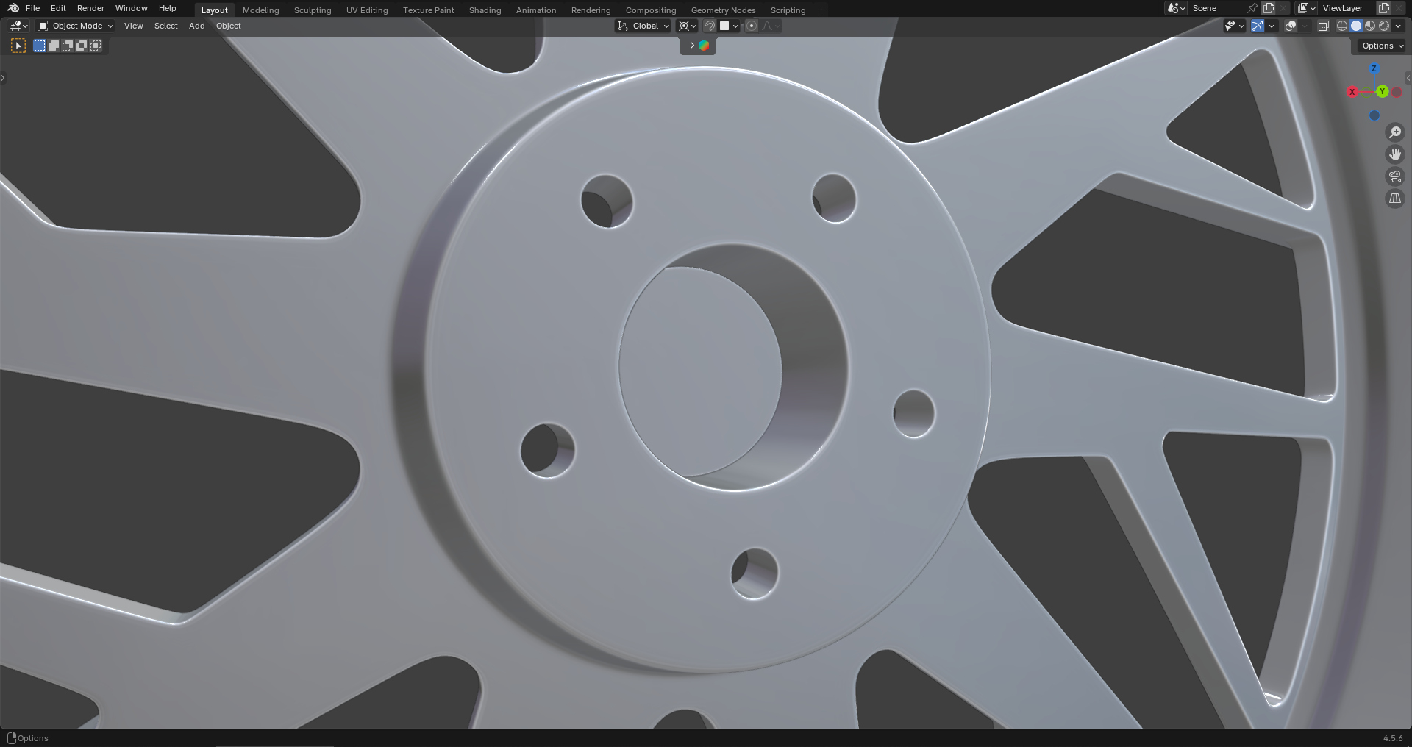Edit the ViewLayer name field

[x=1347, y=8]
